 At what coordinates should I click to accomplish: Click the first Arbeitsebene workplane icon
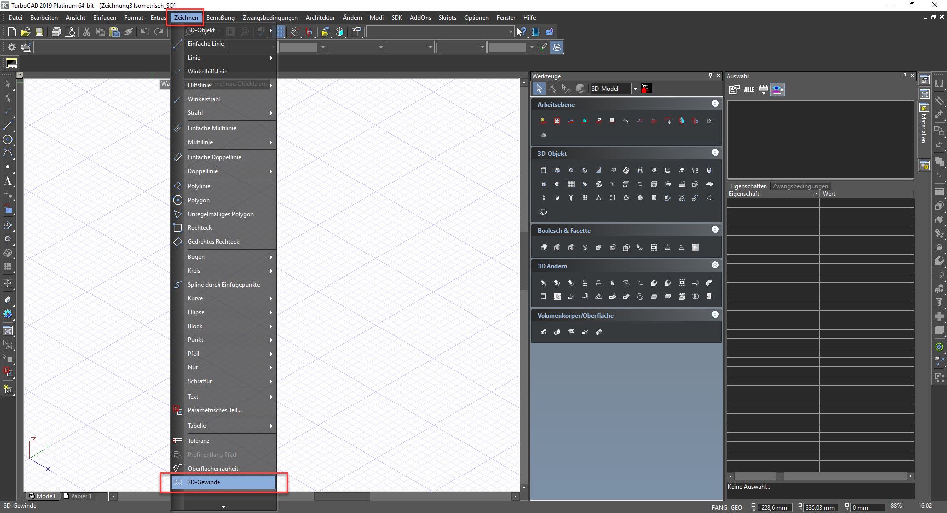coord(543,120)
